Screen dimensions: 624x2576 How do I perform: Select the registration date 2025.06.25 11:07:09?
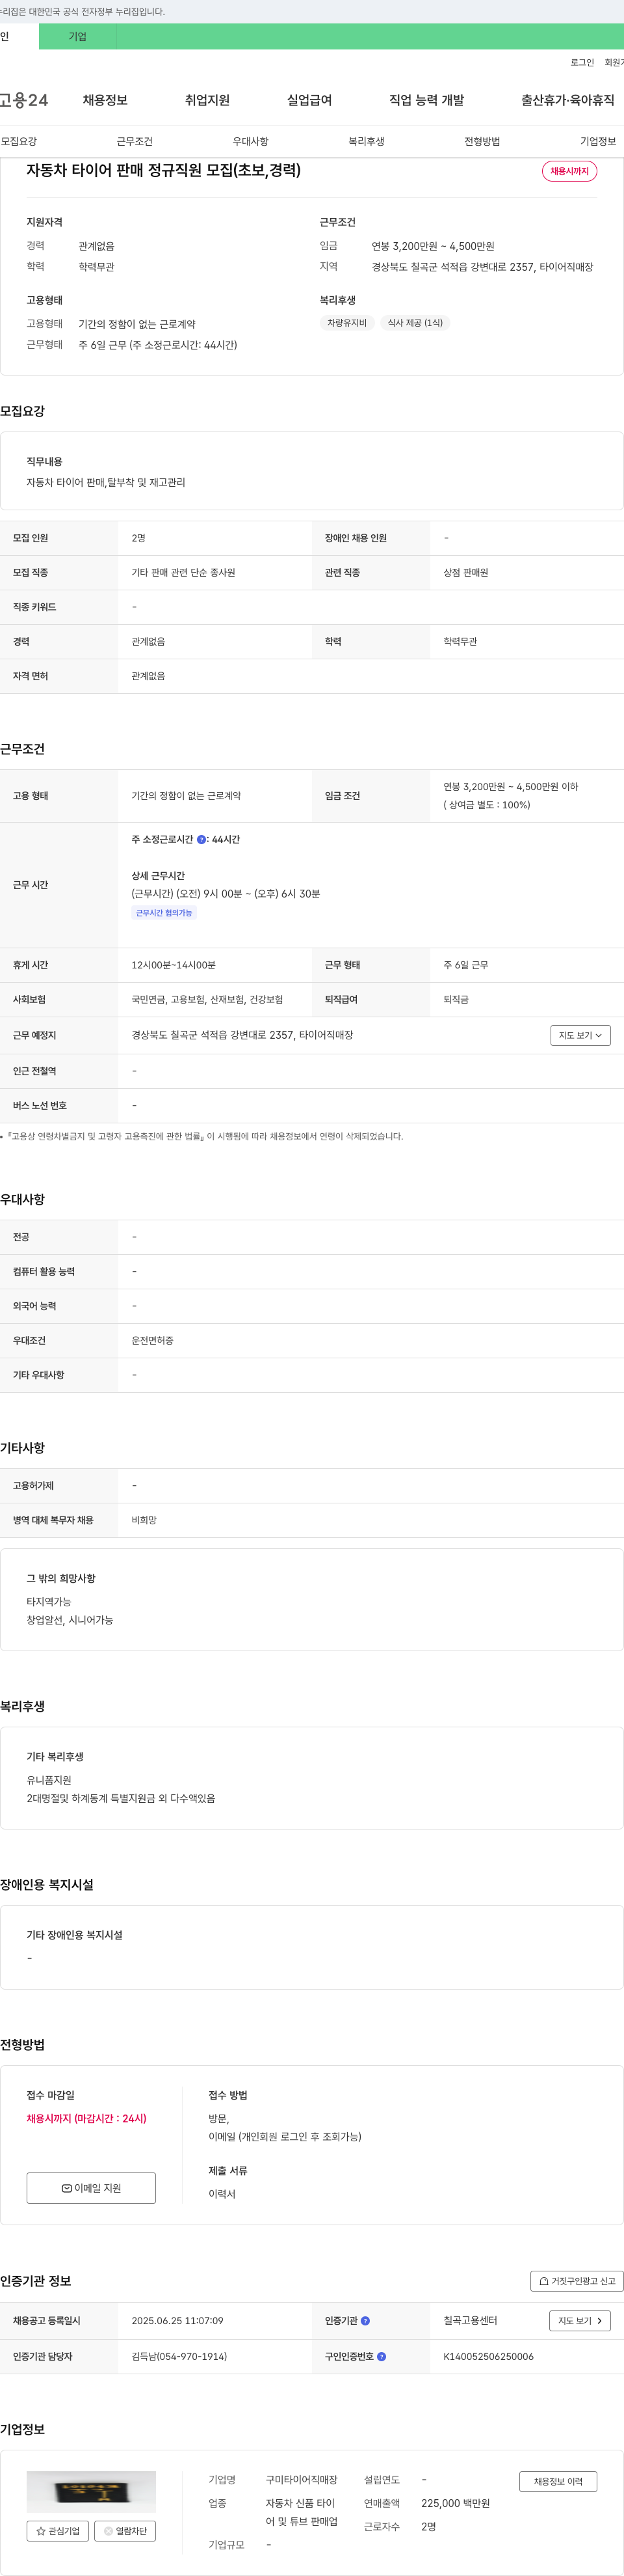point(177,2321)
